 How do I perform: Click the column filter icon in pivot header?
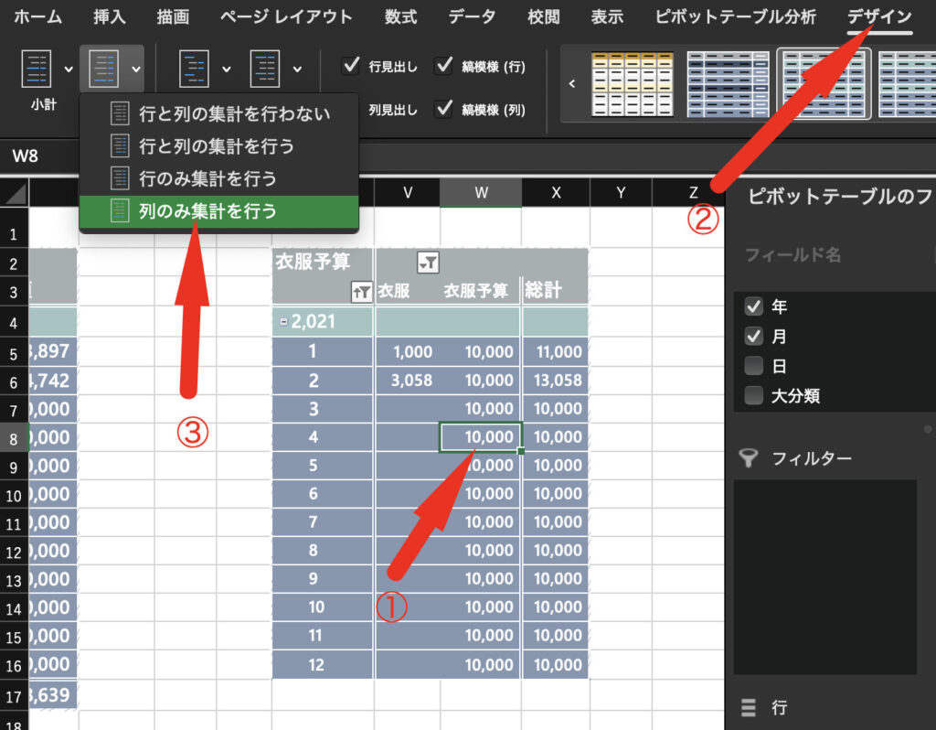[x=428, y=263]
